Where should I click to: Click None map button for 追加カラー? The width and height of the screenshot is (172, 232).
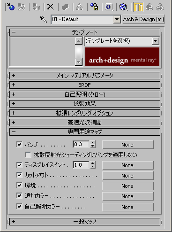(x=128, y=196)
